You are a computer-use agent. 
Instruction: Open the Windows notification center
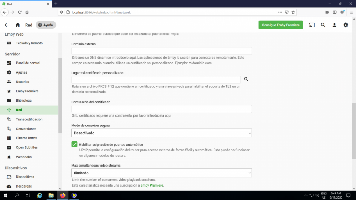click(348, 195)
